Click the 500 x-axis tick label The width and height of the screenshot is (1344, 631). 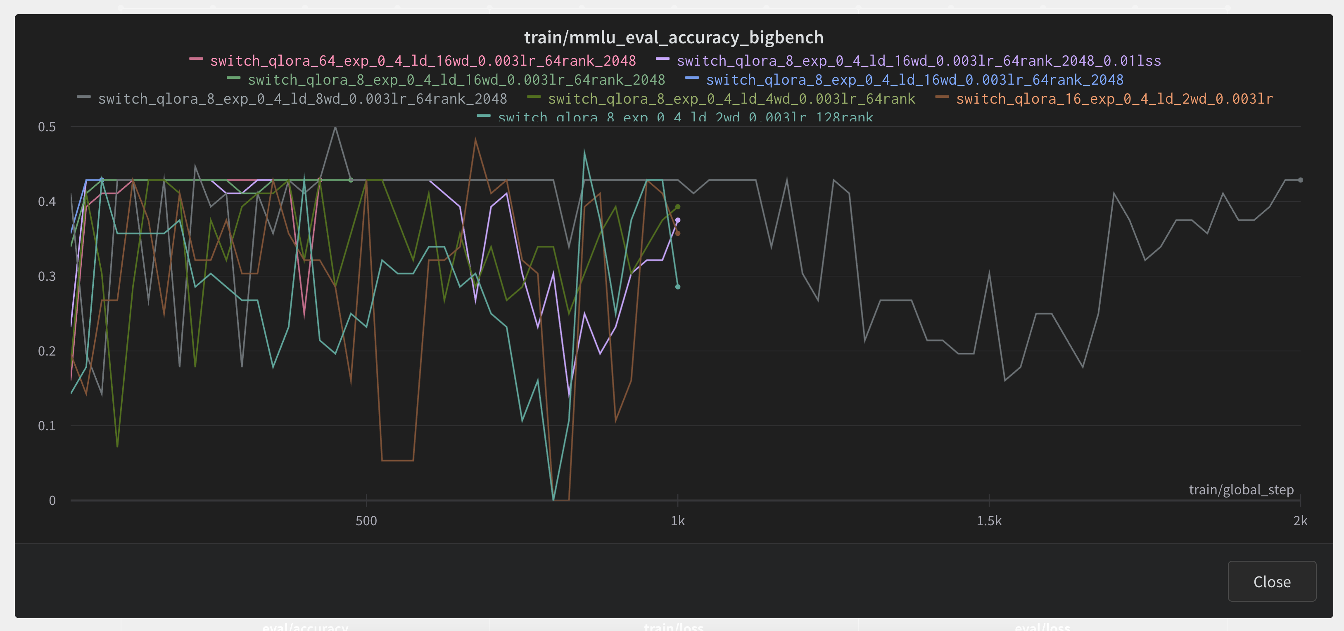tap(366, 520)
